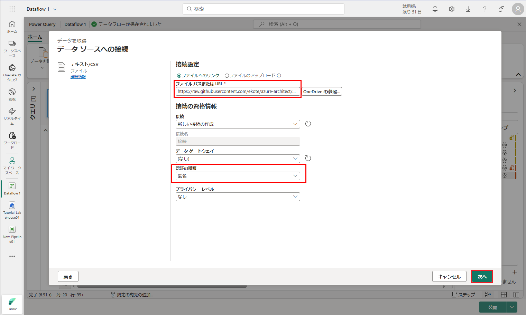Open Tutorial_Lakehouse01 in sidebar
The height and width of the screenshot is (315, 526).
point(12,210)
